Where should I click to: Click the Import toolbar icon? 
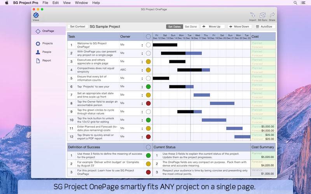(x=252, y=17)
